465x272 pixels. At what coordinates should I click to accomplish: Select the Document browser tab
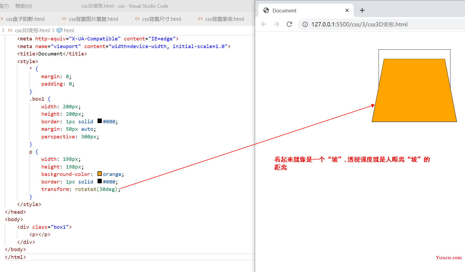tap(306, 11)
